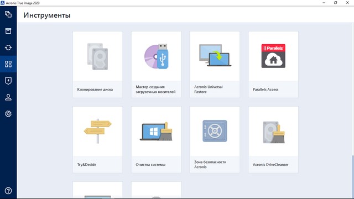Screen dimensions: 354x199
Task: Open the Backup section in sidebar
Action: [8, 14]
